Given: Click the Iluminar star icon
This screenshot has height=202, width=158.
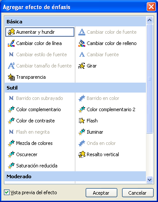Looking at the screenshot, I should [x=82, y=132].
